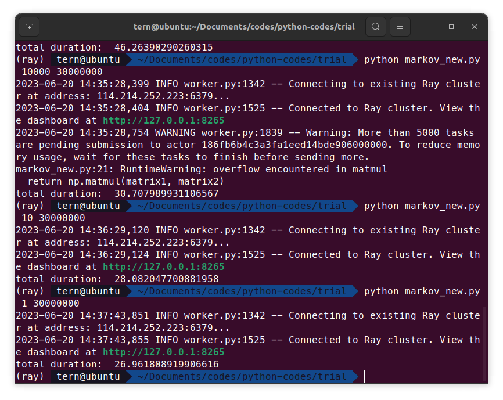This screenshot has height=400, width=503.
Task: Place cursor at the final empty prompt
Action: 365,376
